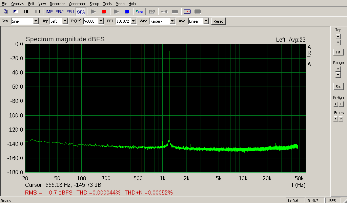
Task: Expand the Wnd Kaiser7 window dropdown
Action: coord(172,21)
